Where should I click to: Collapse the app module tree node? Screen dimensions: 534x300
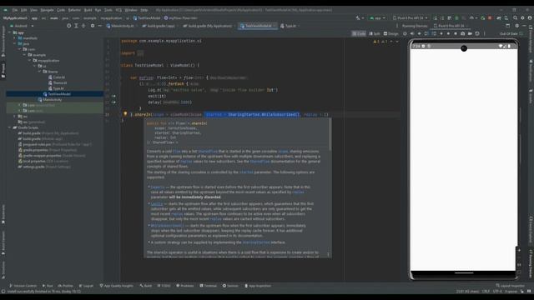9,32
